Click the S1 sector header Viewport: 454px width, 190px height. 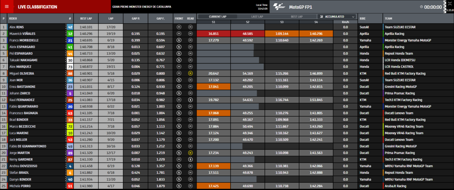coord(214,22)
